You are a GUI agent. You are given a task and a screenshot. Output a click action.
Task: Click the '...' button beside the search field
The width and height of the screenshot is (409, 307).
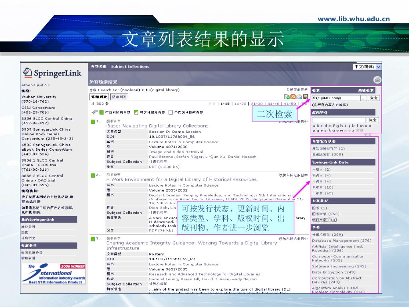tap(363, 98)
